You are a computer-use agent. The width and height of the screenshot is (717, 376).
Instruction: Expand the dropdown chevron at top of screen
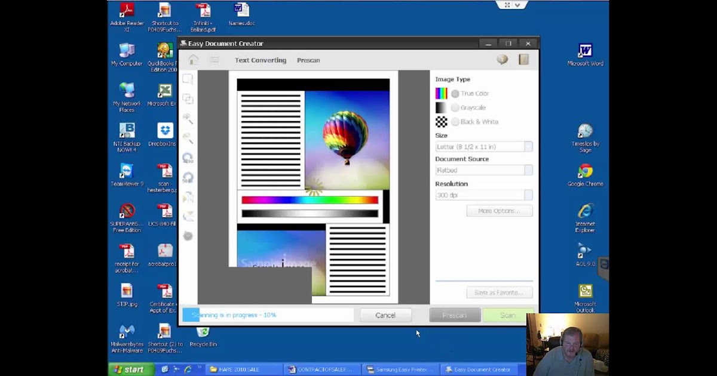point(517,5)
